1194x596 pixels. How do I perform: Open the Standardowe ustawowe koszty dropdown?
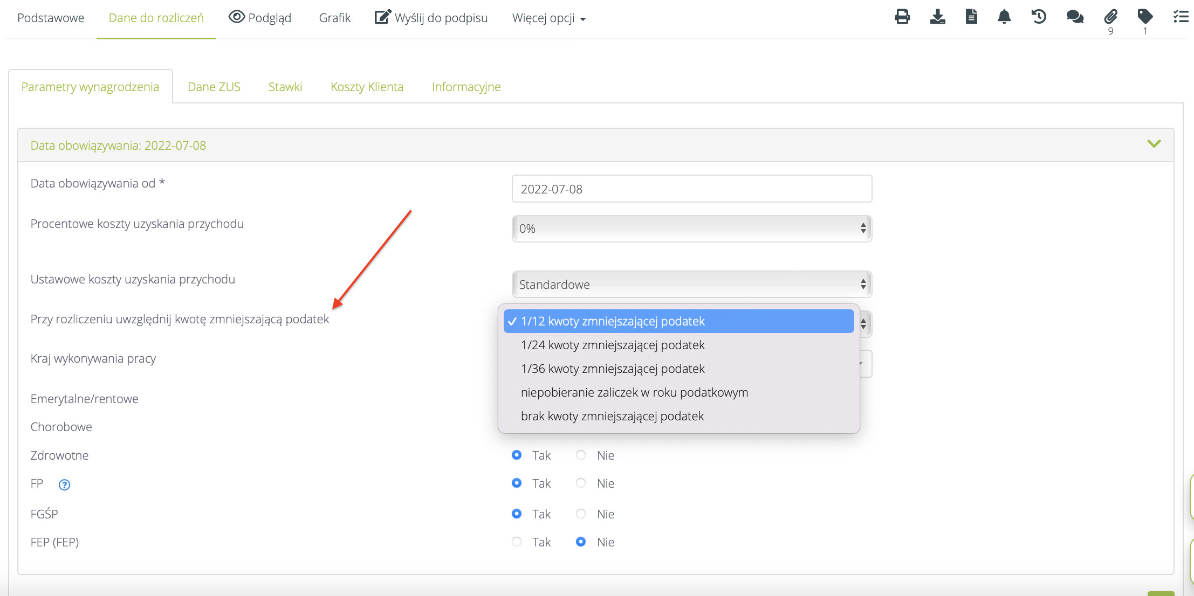coord(691,285)
